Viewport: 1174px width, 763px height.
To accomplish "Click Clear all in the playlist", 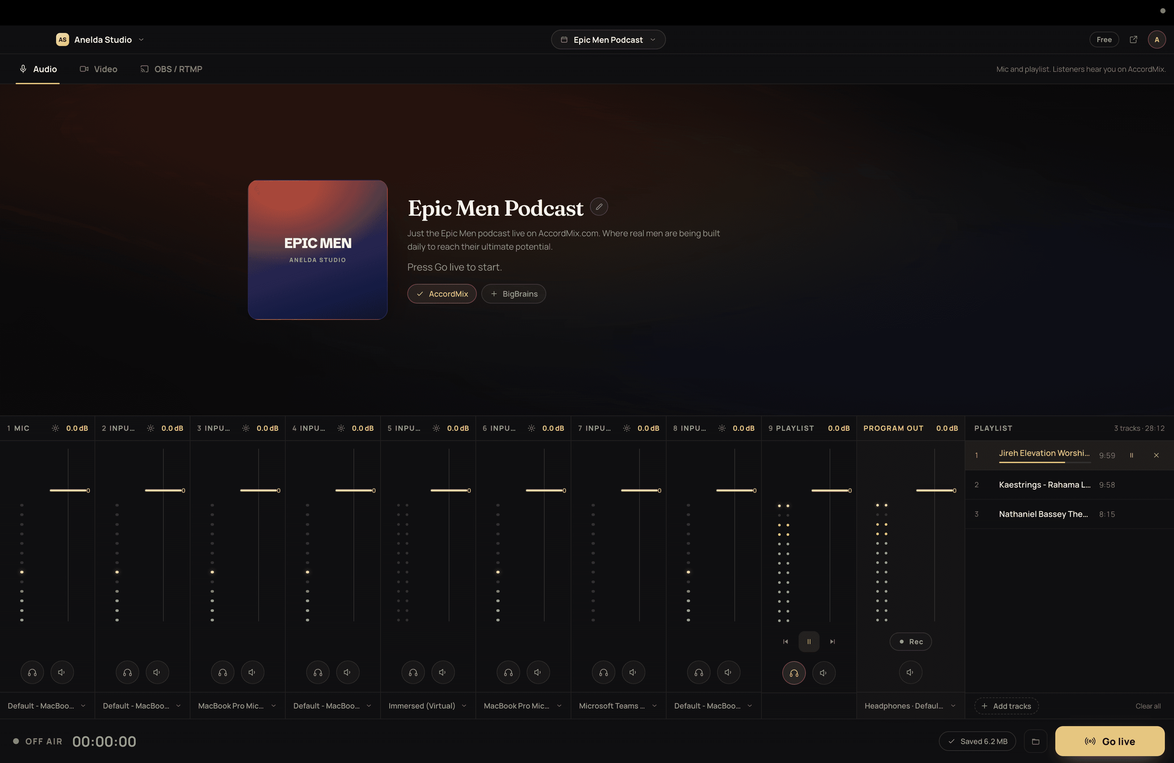I will 1148,706.
